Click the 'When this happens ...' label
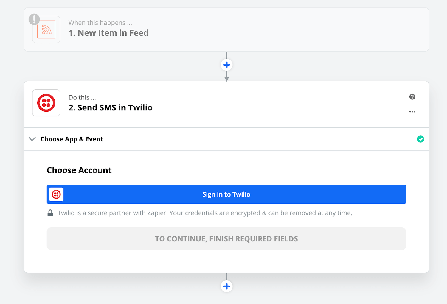The height and width of the screenshot is (304, 447). pyautogui.click(x=100, y=23)
